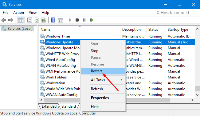Click the Back arrow toolbar icon
200x116 pixels.
pos(4,20)
